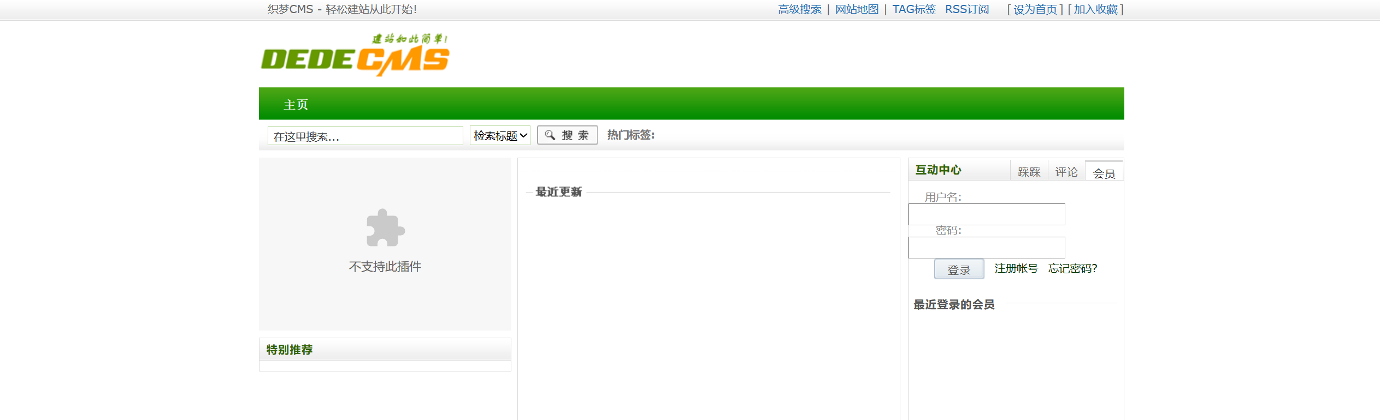Click the 互动中心 heading
The image size is (1380, 420).
coord(938,170)
